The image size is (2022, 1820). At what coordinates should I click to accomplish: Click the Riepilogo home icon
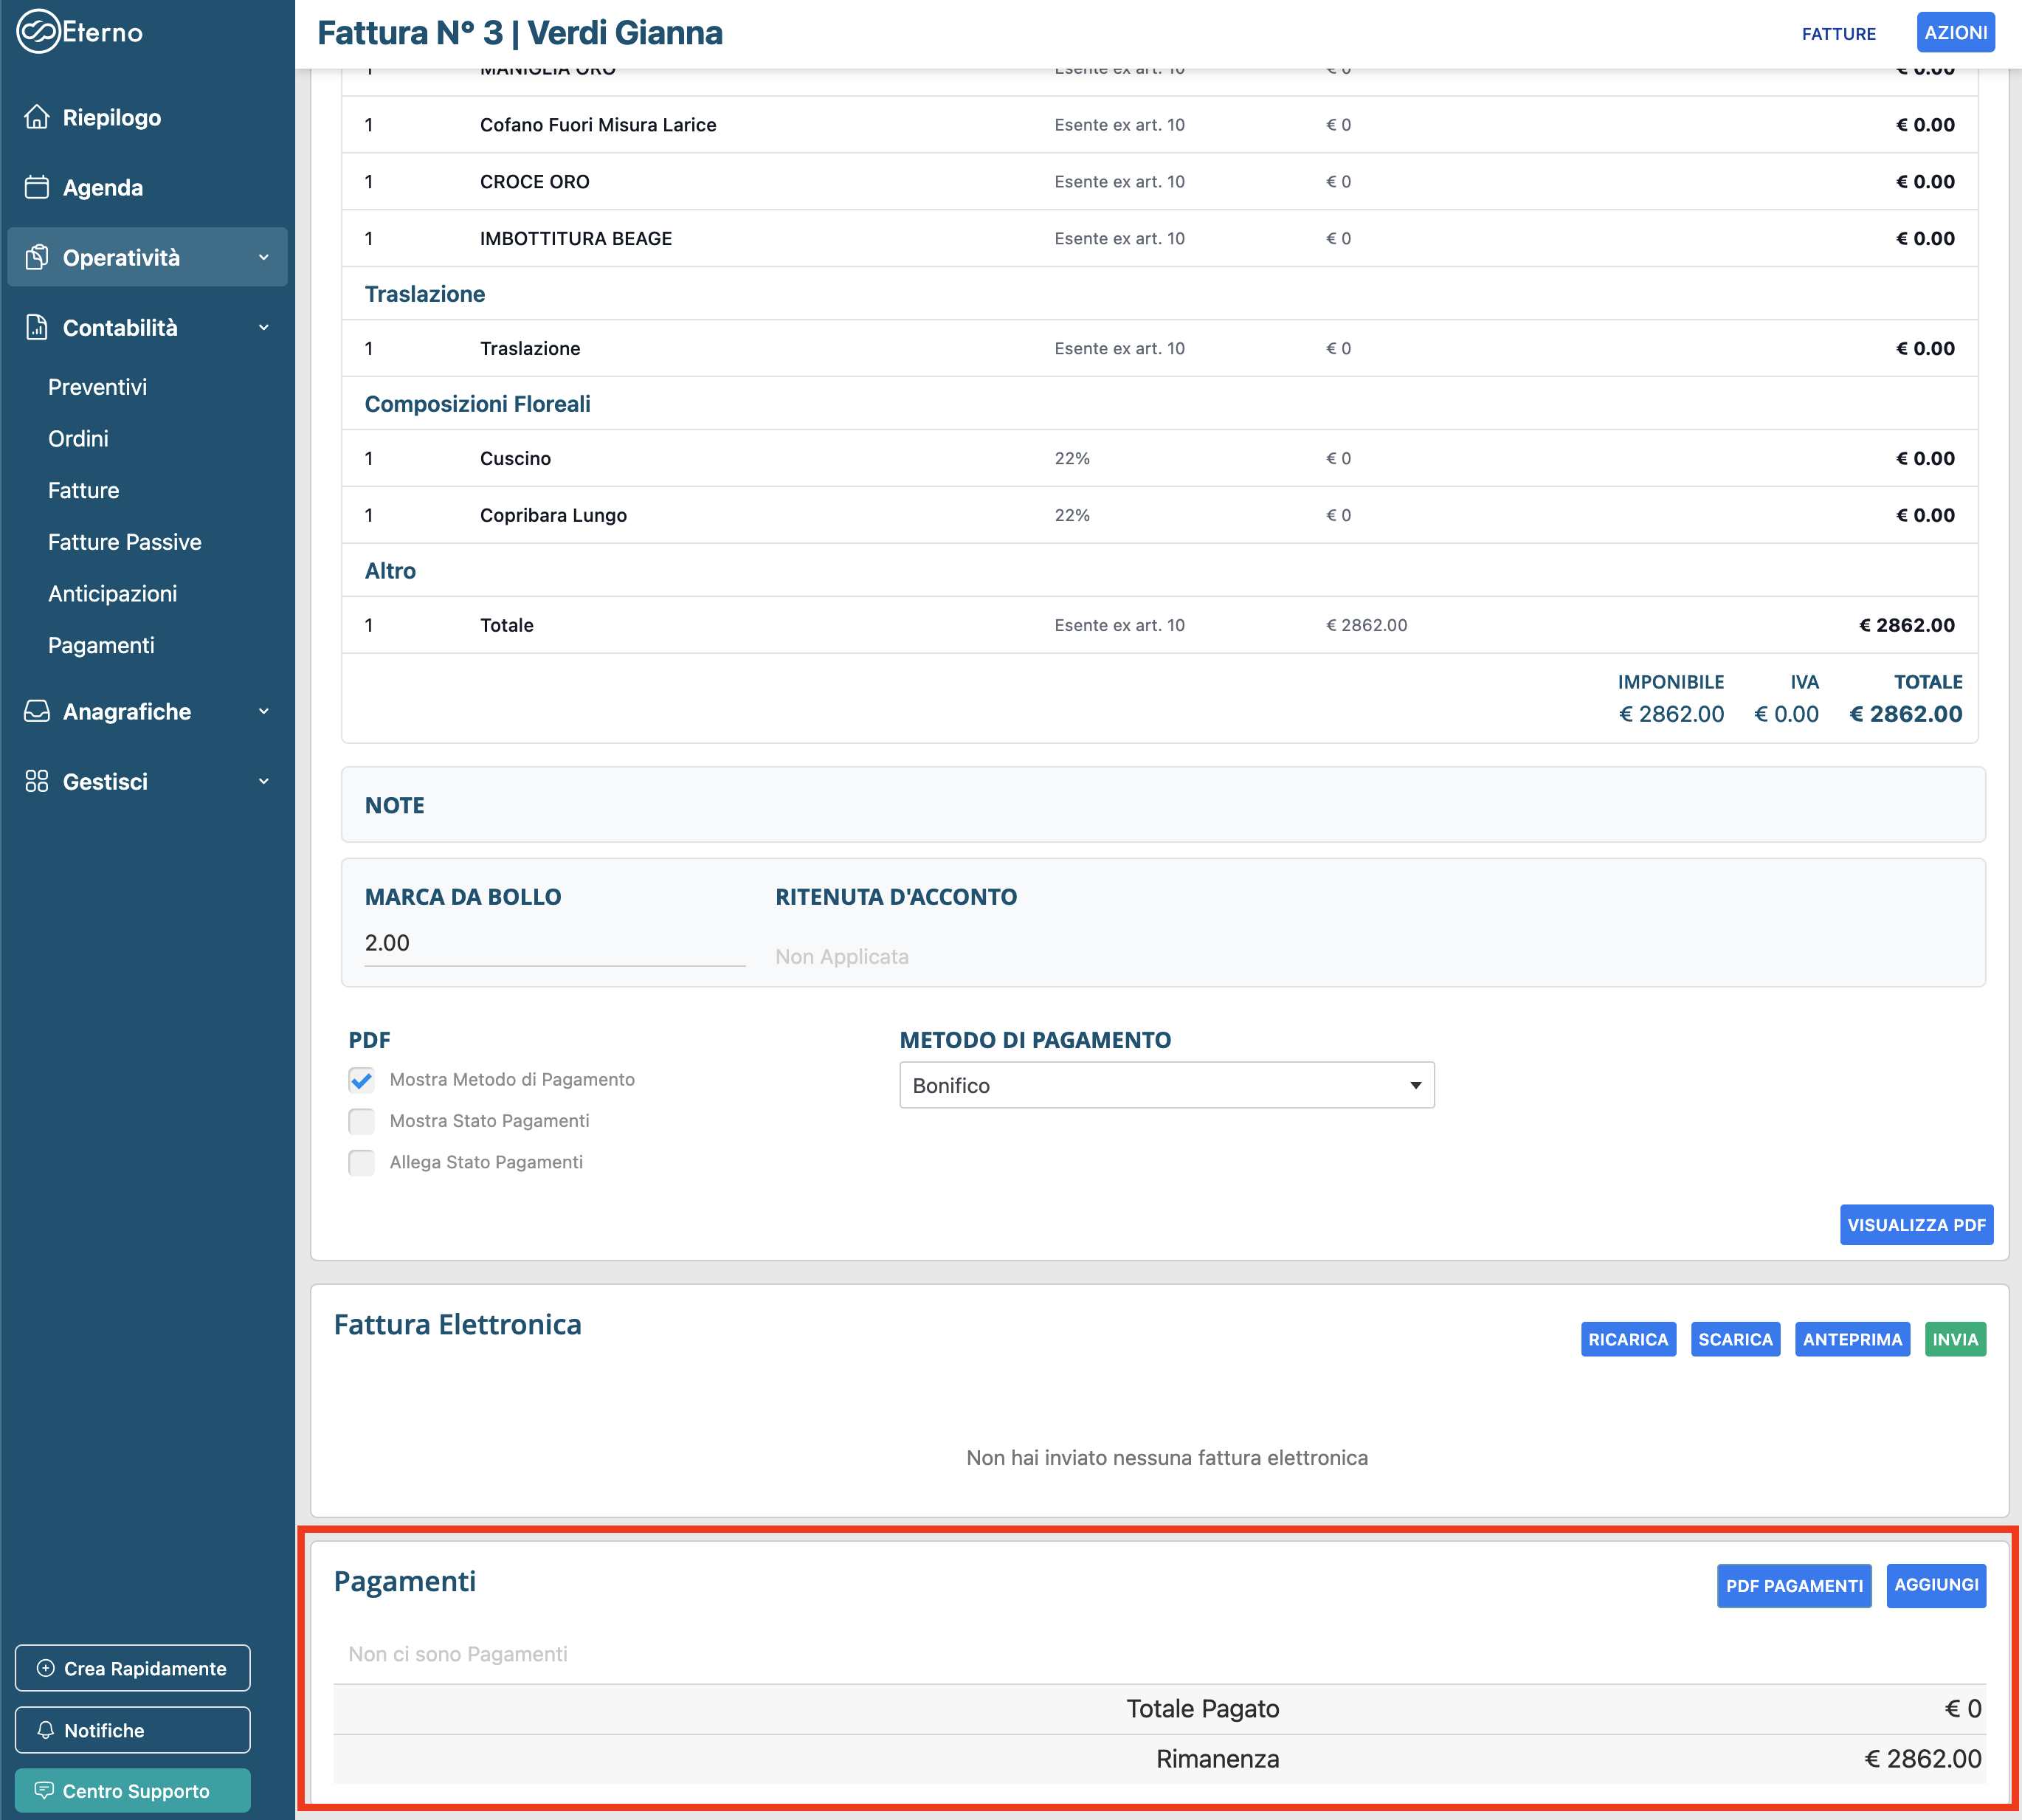click(37, 117)
